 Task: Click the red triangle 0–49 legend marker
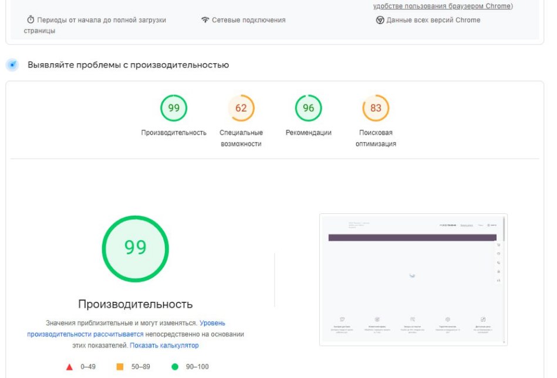point(69,367)
